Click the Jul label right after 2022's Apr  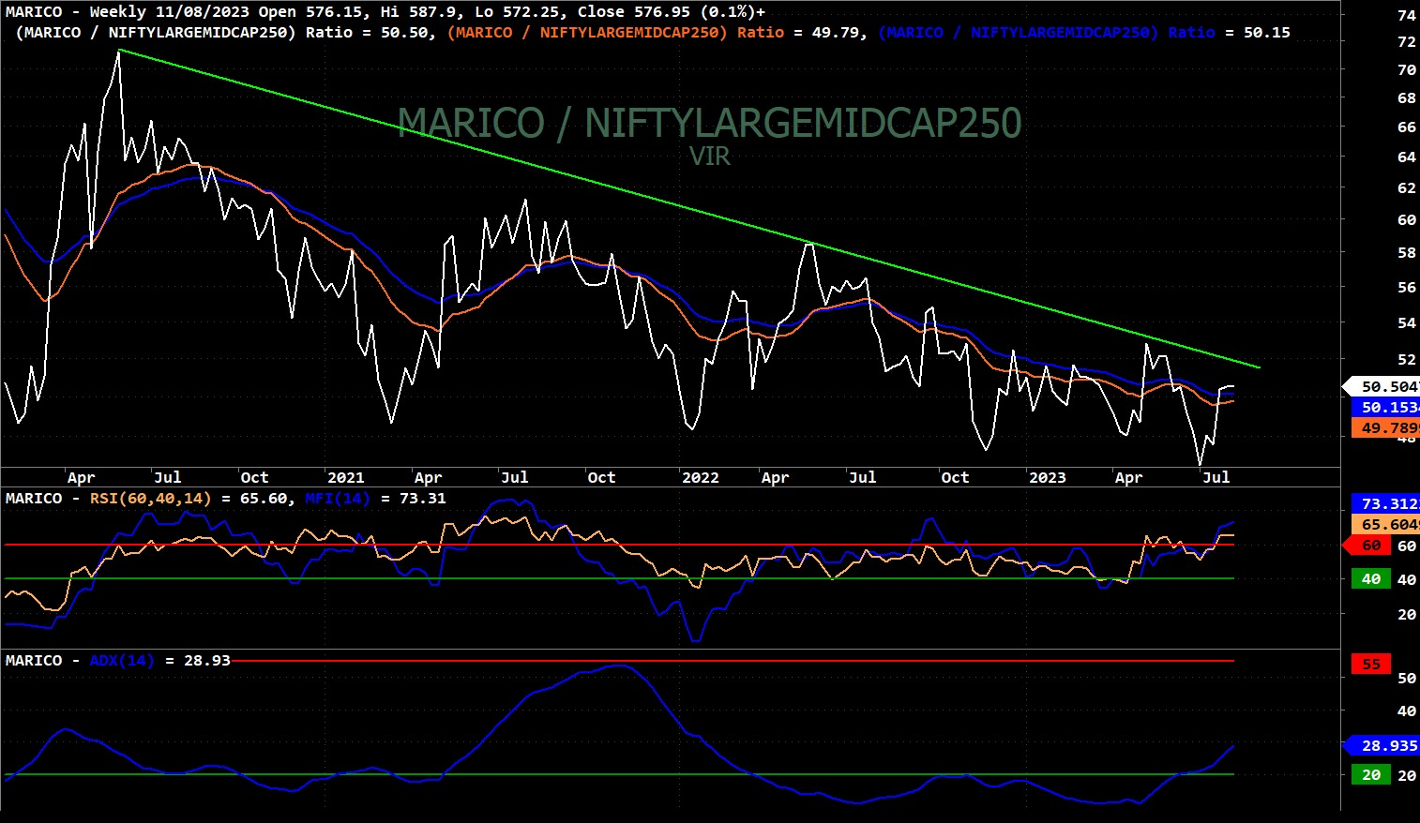863,477
